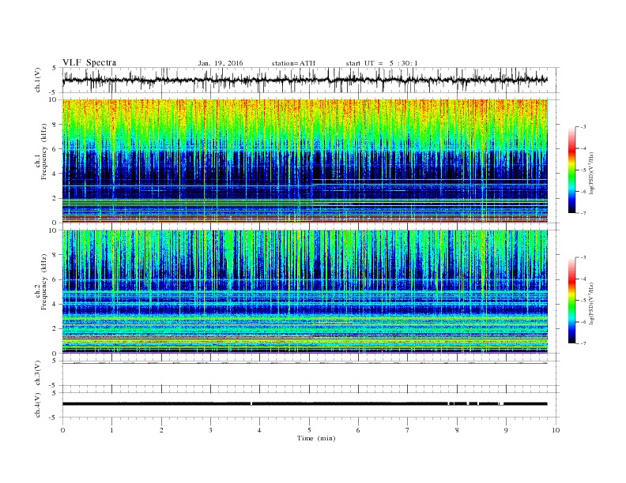Click the "start UT = 5:30:1" header text

pyautogui.click(x=382, y=63)
